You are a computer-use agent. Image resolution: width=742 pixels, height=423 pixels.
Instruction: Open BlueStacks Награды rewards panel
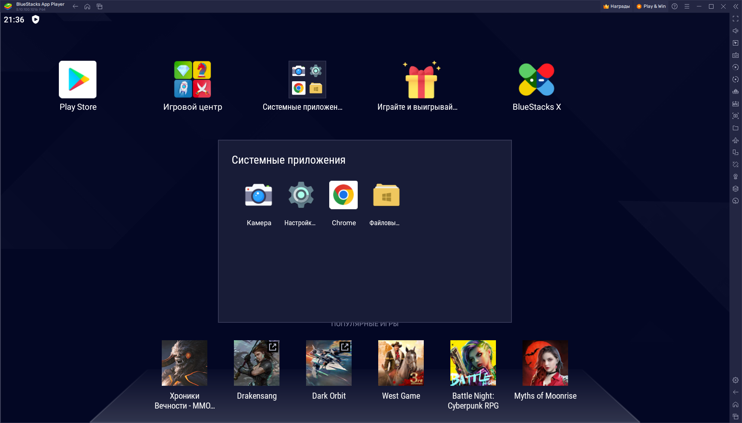point(615,6)
